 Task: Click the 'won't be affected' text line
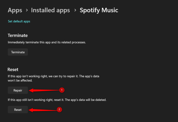tap(20, 80)
